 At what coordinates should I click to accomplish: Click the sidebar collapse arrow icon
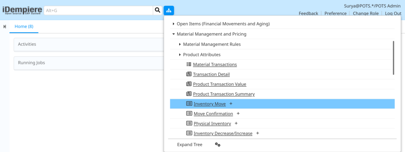[5, 26]
